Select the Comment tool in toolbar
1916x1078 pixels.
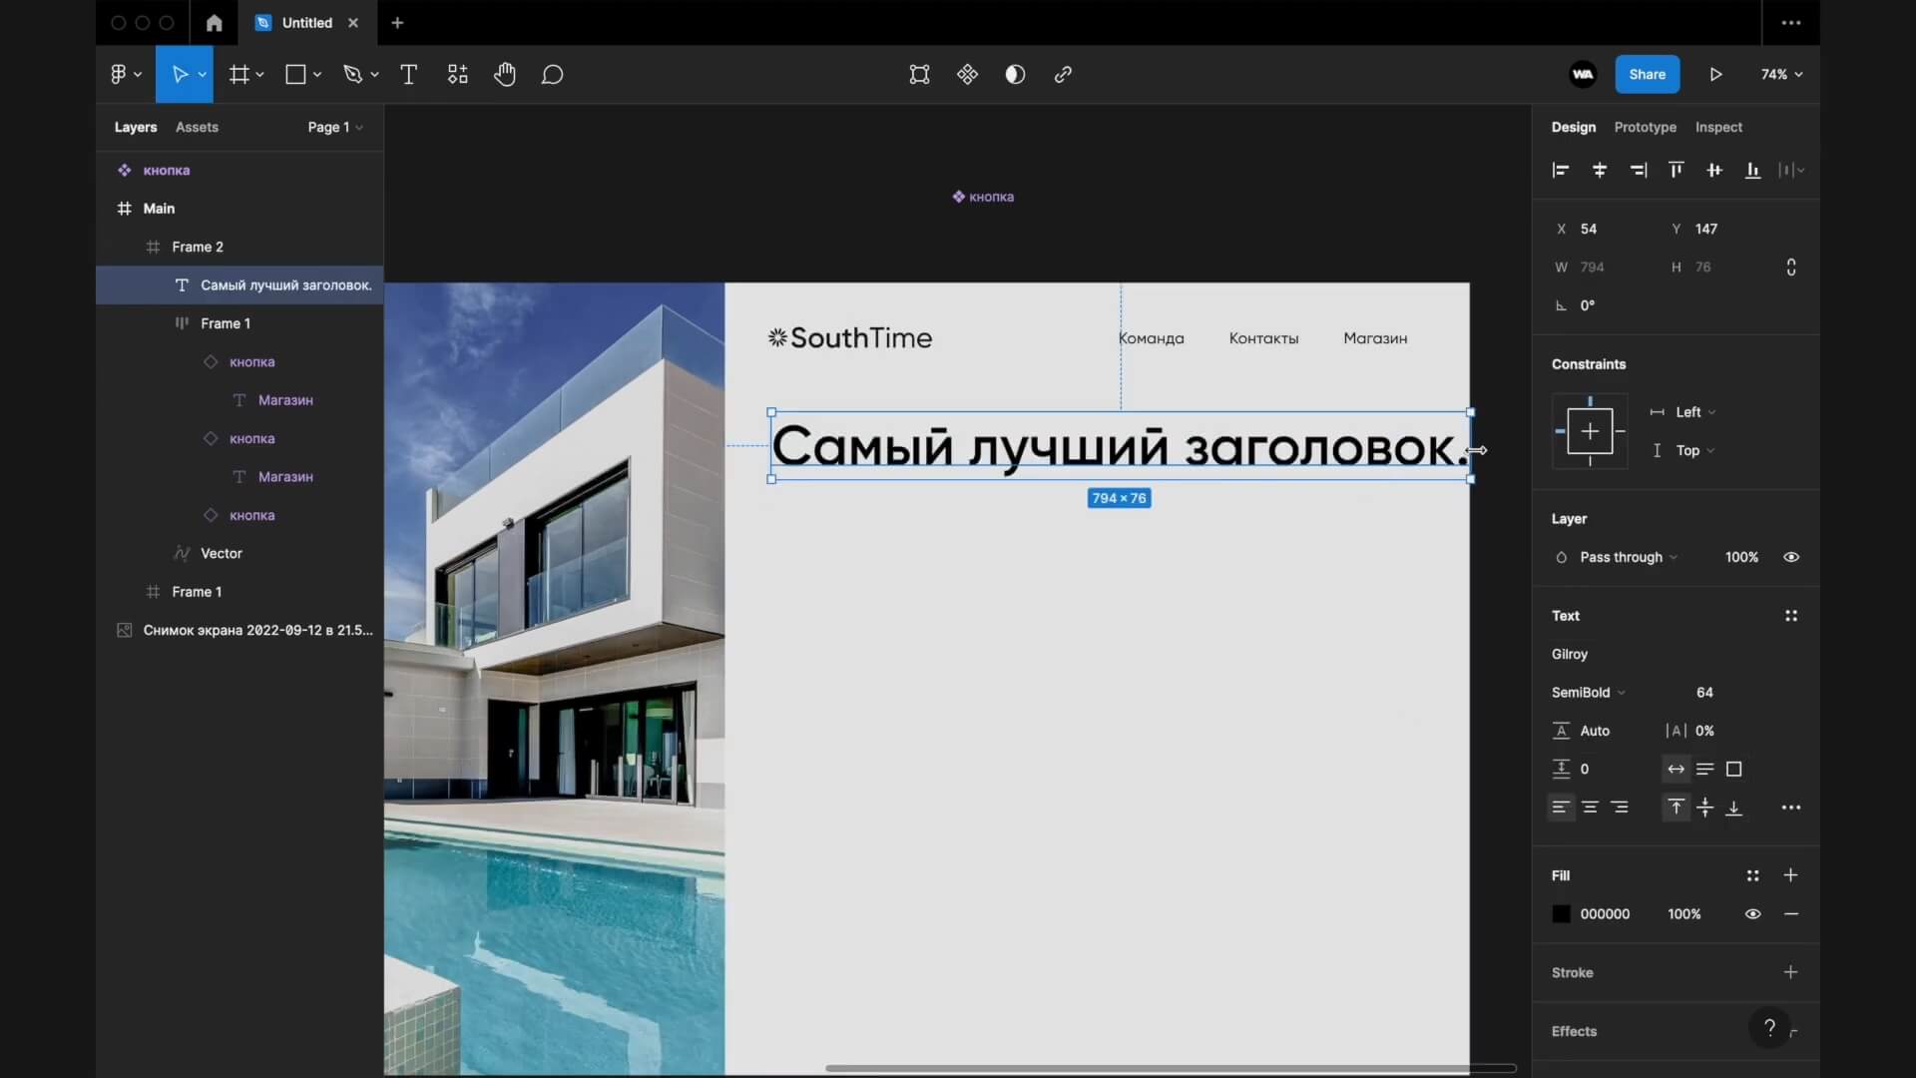[552, 74]
